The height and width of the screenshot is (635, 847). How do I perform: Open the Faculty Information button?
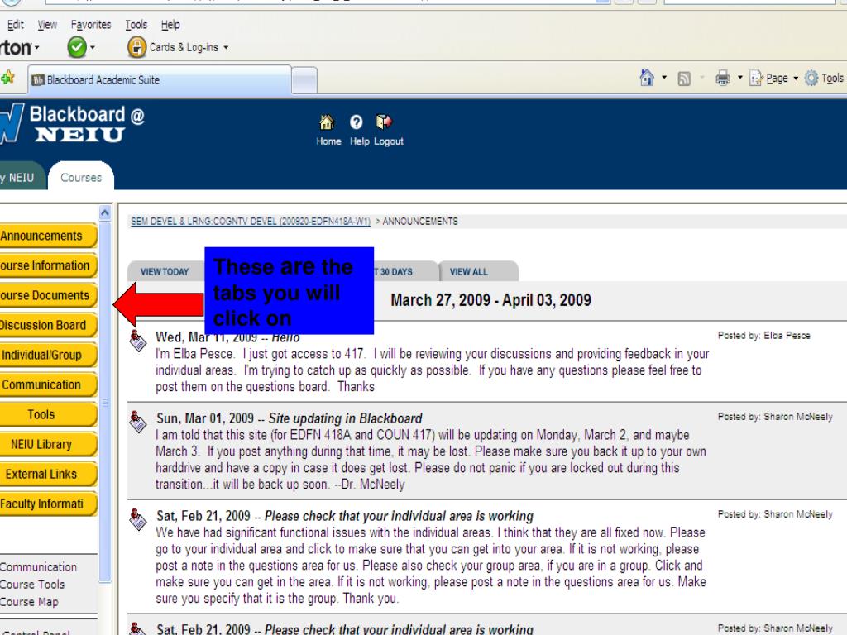(x=47, y=504)
